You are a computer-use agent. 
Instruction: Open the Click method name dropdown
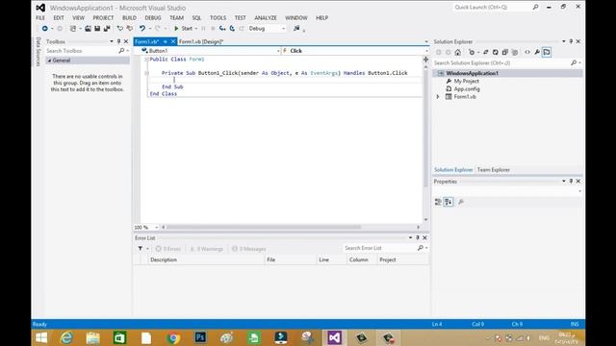(426, 51)
